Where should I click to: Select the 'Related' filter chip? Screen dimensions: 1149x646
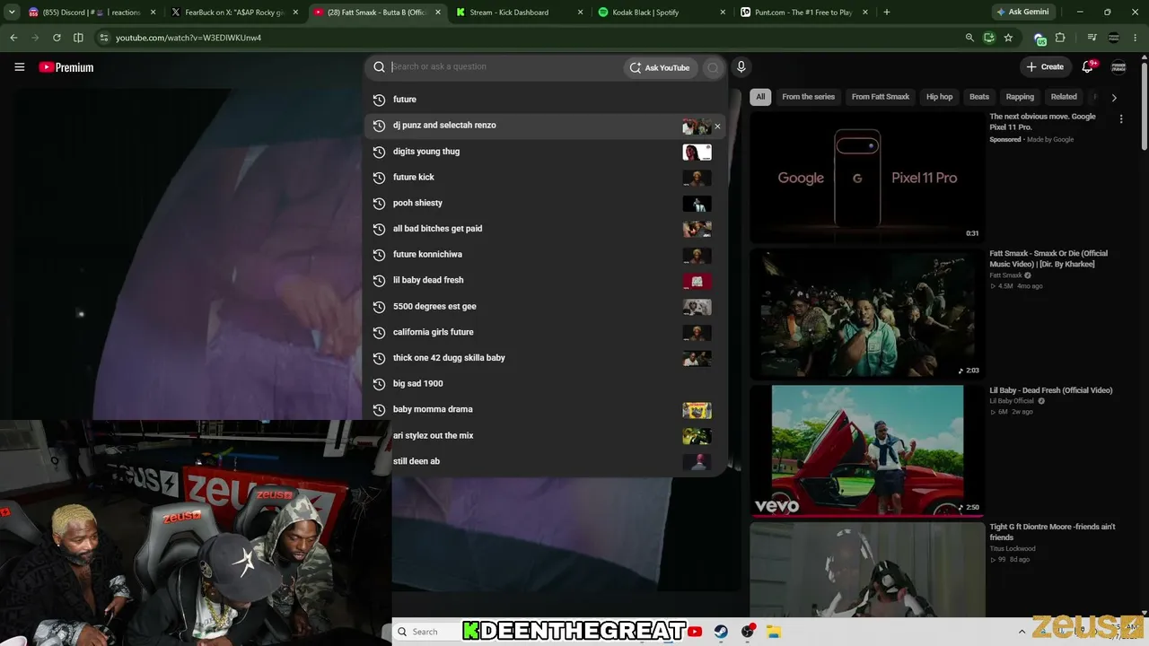click(x=1064, y=97)
